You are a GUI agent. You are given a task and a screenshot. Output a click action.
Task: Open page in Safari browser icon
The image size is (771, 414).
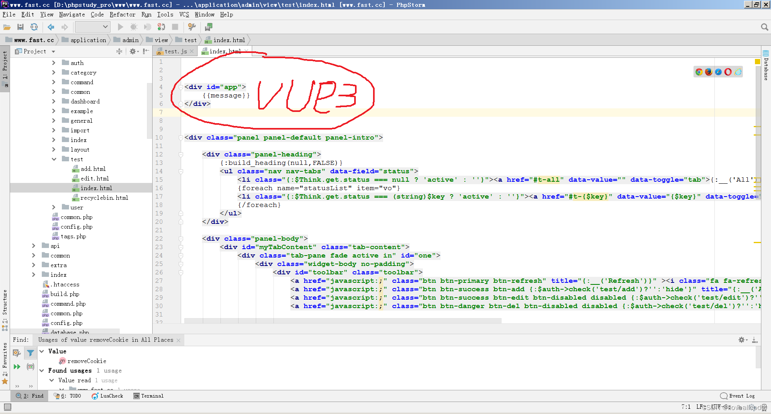pos(718,72)
